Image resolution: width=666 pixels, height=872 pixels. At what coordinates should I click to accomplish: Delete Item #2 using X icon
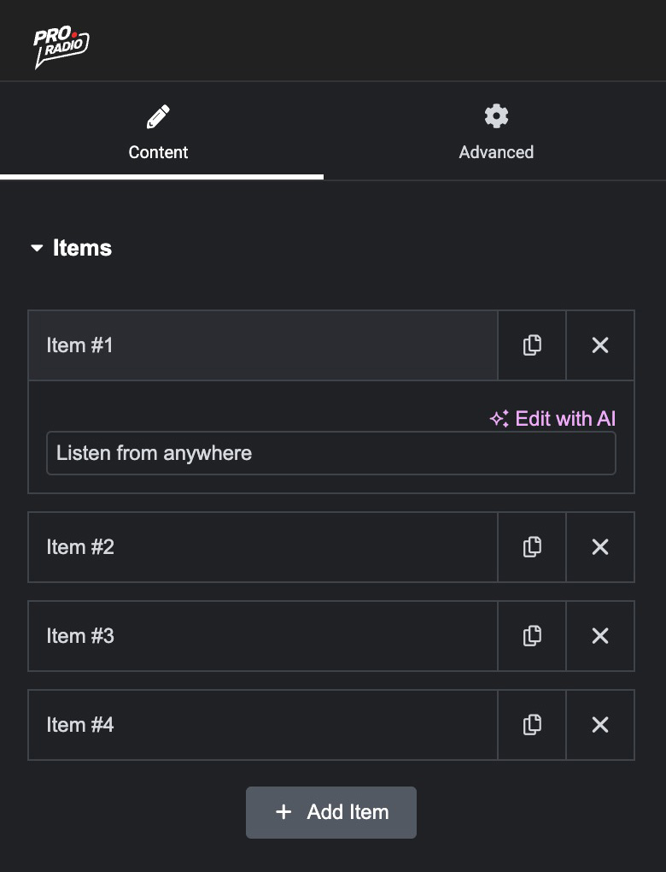(x=600, y=547)
